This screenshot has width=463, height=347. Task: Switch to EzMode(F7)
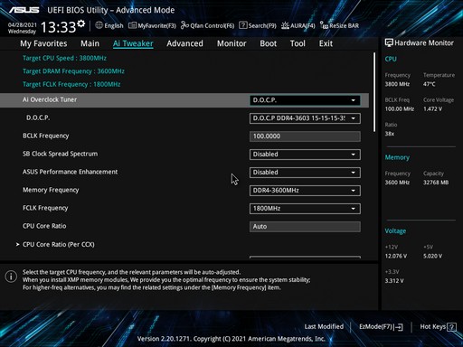coord(381,327)
